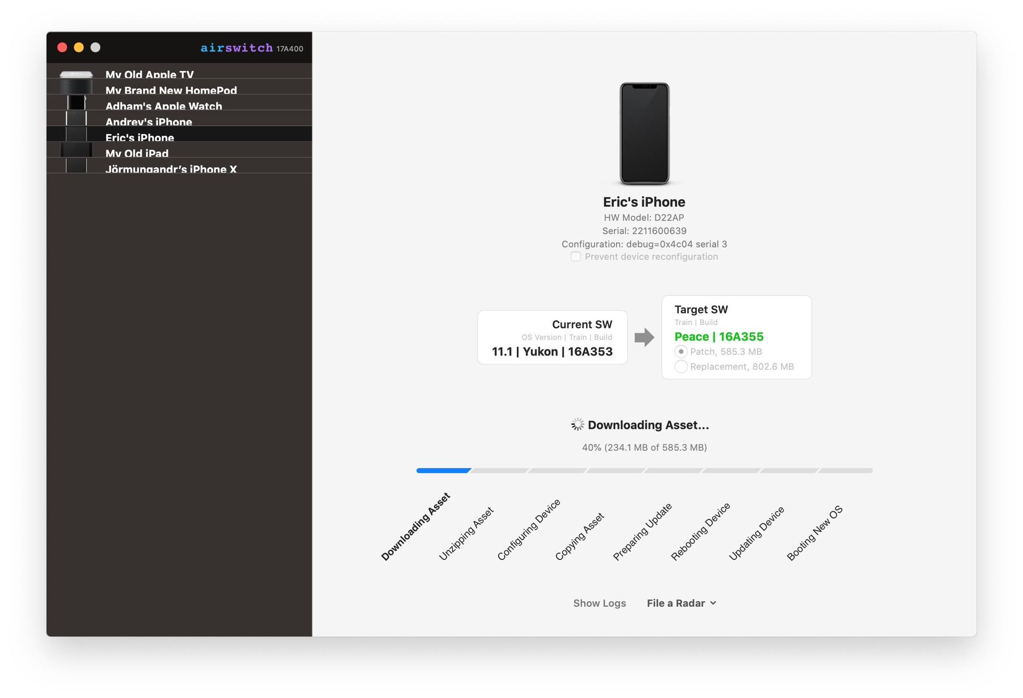Click the 40% download status text
Screen dimensions: 1023x698
pos(644,448)
